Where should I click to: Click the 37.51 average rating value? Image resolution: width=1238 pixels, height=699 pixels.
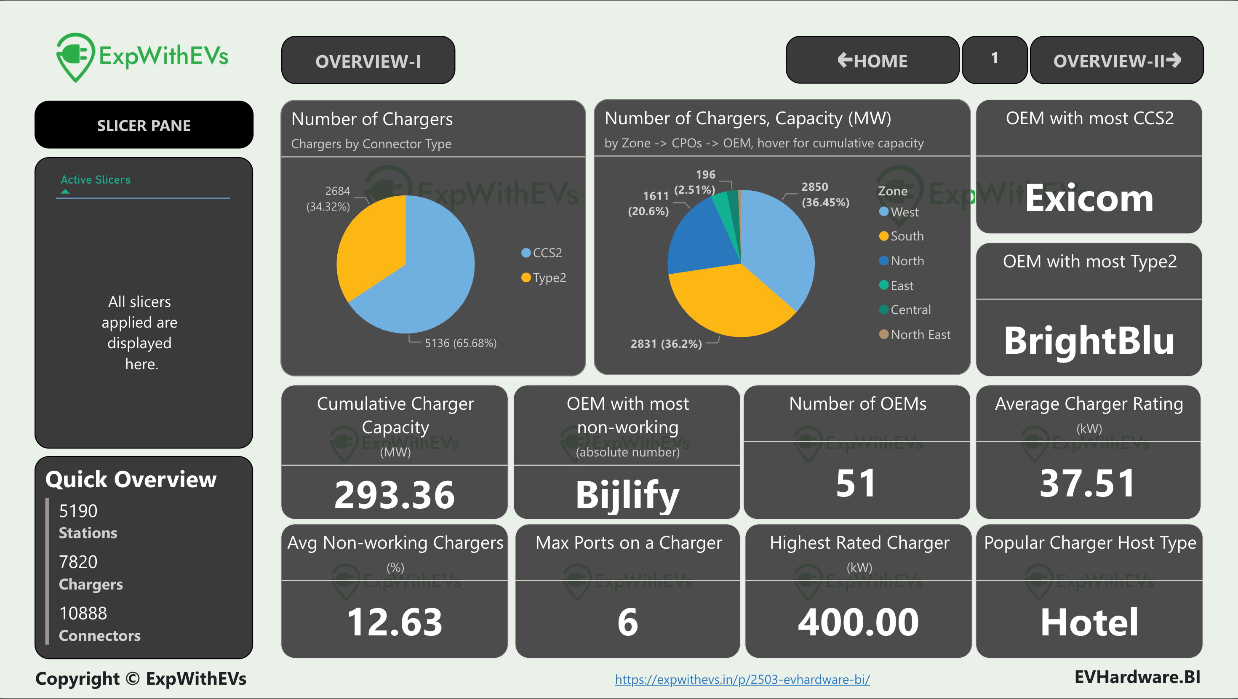coord(1088,483)
